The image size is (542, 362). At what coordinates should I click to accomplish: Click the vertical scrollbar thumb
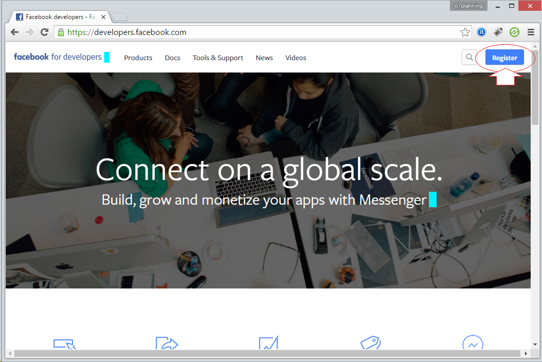point(535,87)
